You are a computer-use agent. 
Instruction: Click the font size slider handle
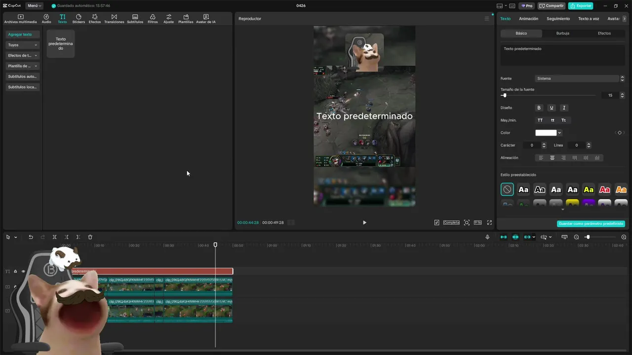pos(504,95)
